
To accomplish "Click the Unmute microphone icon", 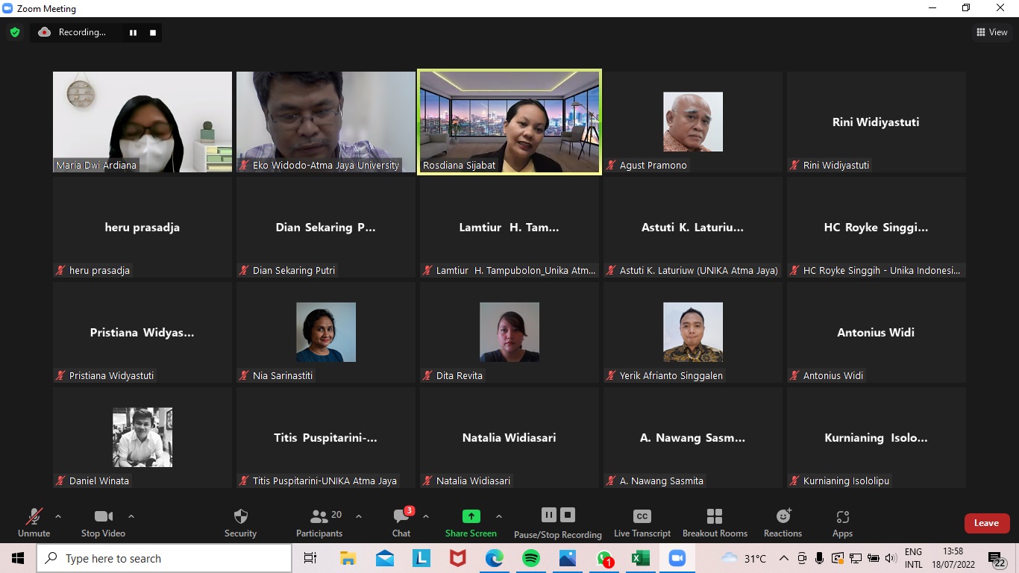I will [34, 516].
